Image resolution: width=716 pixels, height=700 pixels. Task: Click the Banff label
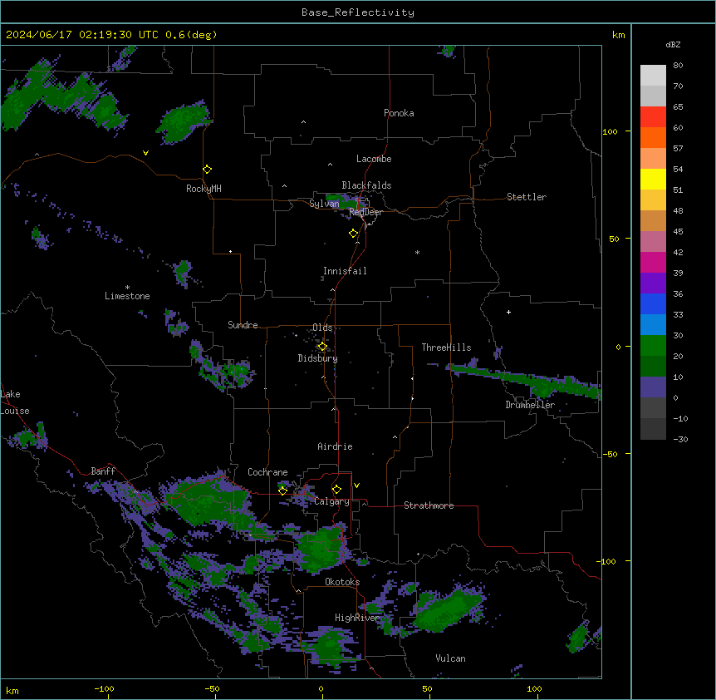(x=103, y=471)
